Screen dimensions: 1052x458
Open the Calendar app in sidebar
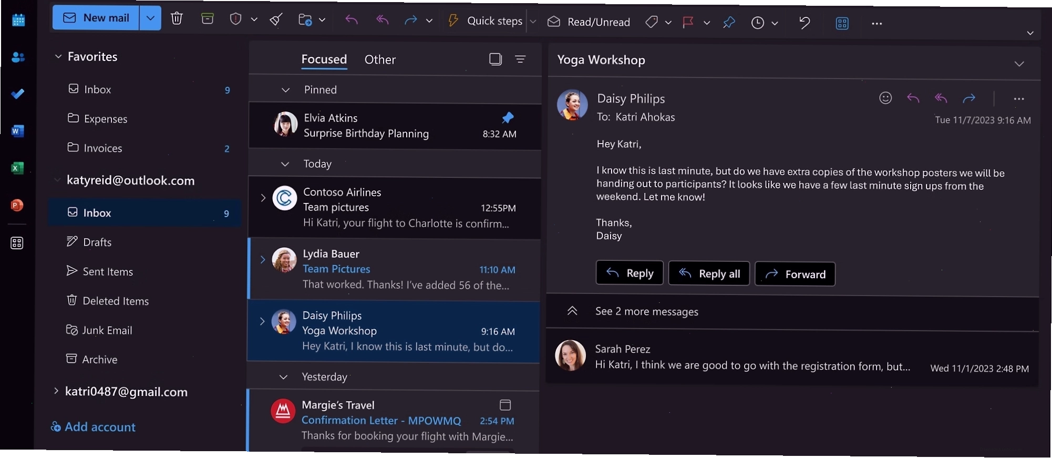coord(18,21)
